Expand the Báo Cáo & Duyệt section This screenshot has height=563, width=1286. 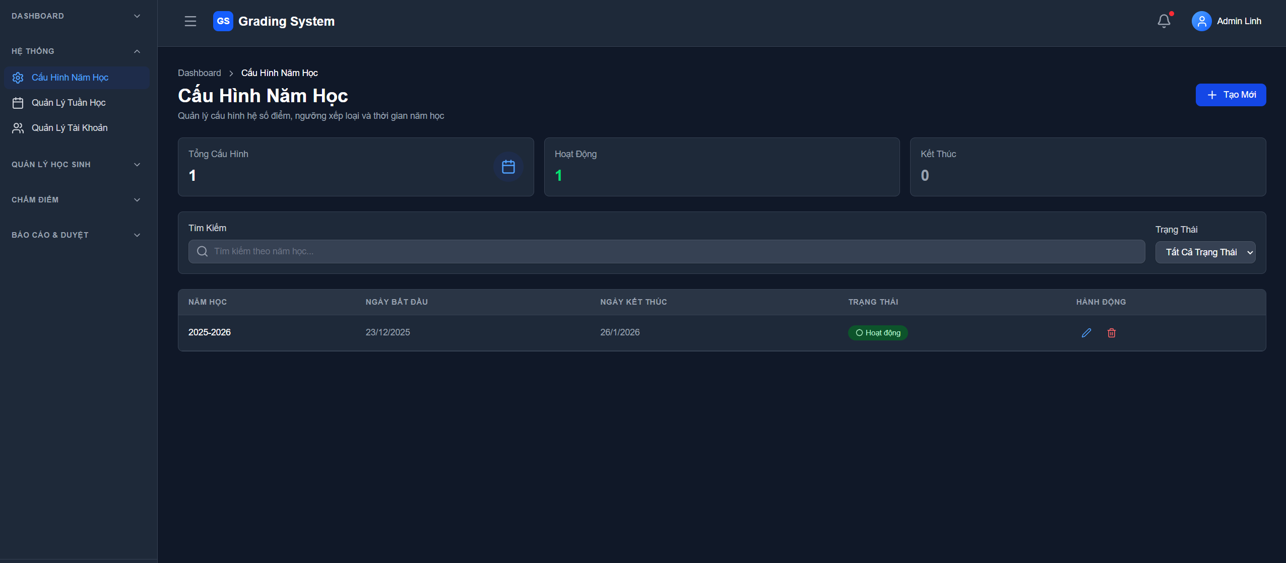pos(137,235)
